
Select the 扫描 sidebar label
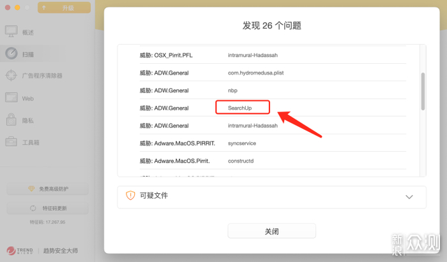tap(28, 54)
